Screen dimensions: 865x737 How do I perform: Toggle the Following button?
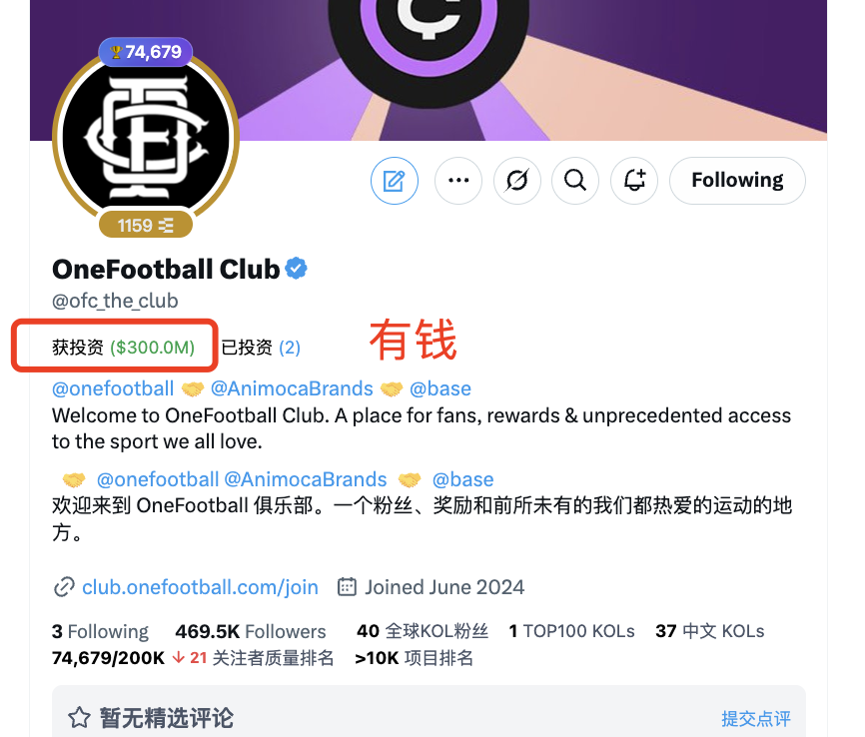[737, 181]
